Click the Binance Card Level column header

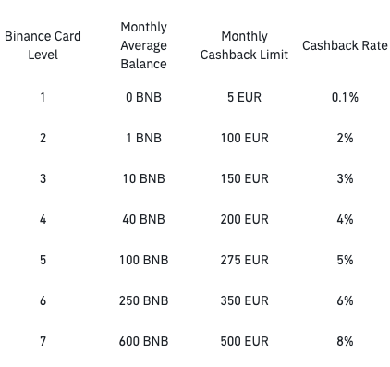pos(43,45)
